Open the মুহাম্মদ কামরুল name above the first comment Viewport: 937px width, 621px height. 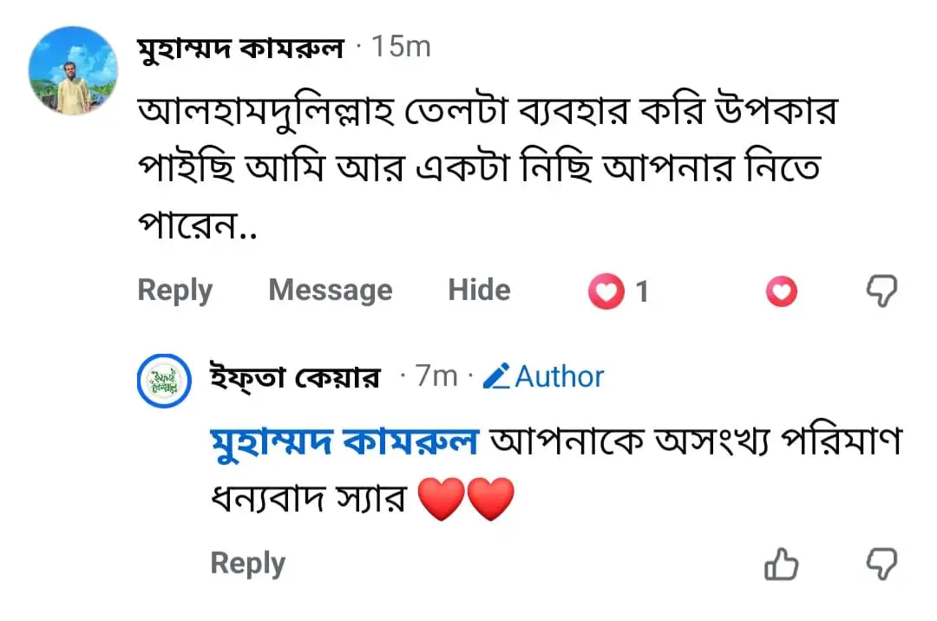click(x=241, y=49)
